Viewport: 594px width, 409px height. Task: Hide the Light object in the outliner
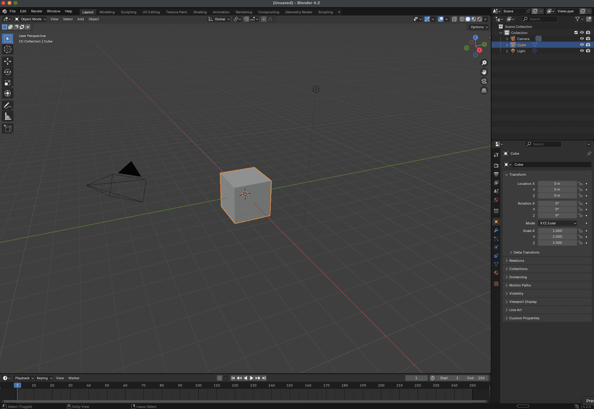pyautogui.click(x=582, y=51)
